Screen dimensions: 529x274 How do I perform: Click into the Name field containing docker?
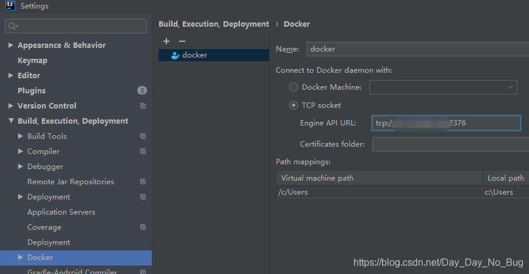coord(418,49)
